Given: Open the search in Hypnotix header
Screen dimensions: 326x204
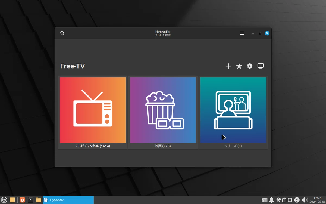Looking at the screenshot, I should [62, 33].
